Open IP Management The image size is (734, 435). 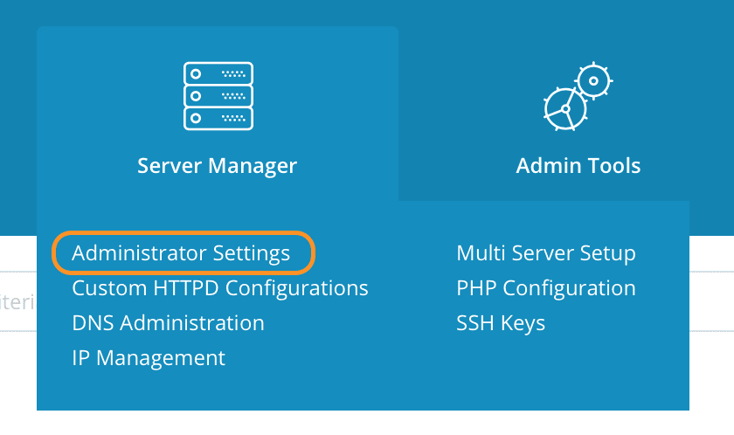(x=149, y=358)
